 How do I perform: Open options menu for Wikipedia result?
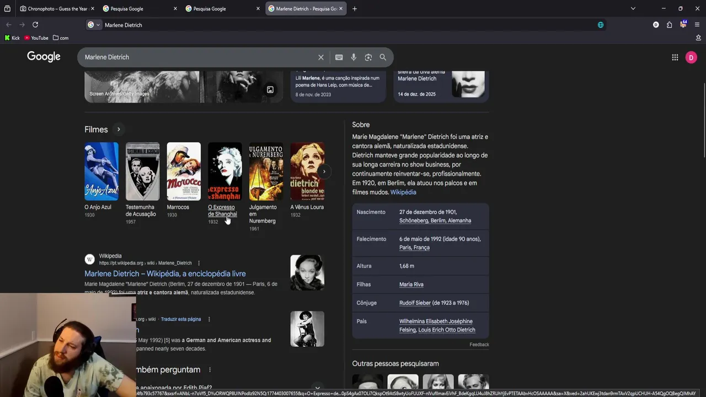(x=199, y=263)
